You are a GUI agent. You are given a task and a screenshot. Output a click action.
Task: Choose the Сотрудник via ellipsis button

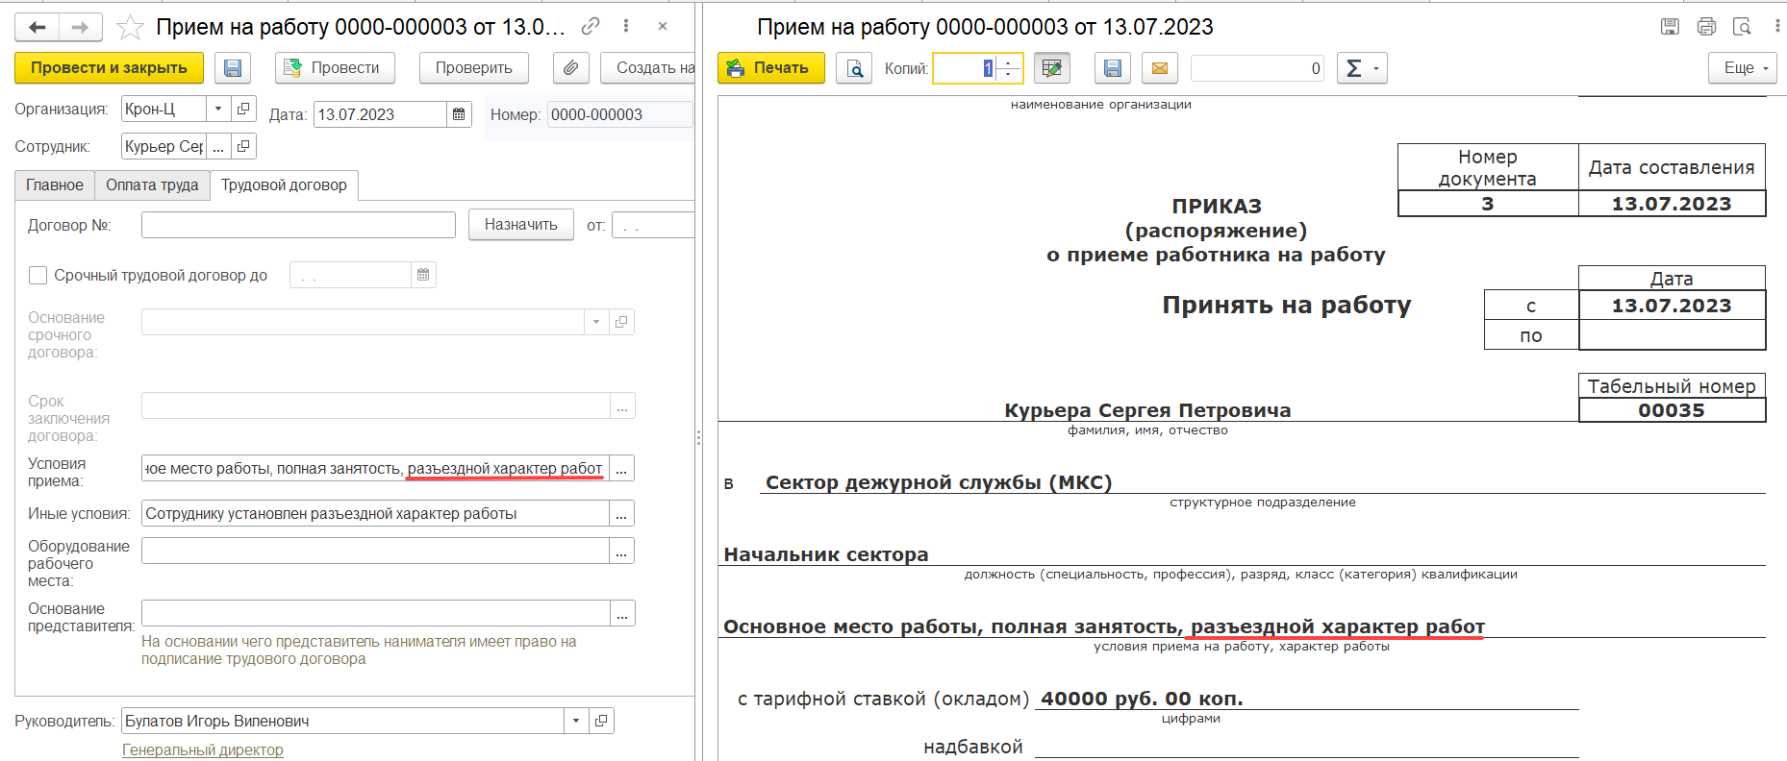(218, 146)
